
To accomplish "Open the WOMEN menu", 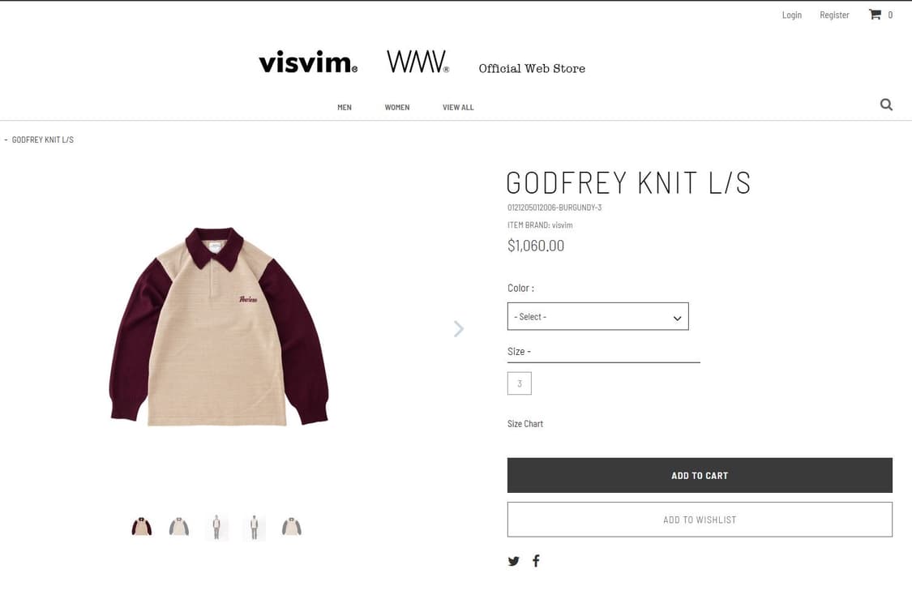I will [397, 108].
